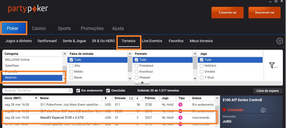Click the partypoker logo
The width and height of the screenshot is (286, 128).
(x=28, y=9)
